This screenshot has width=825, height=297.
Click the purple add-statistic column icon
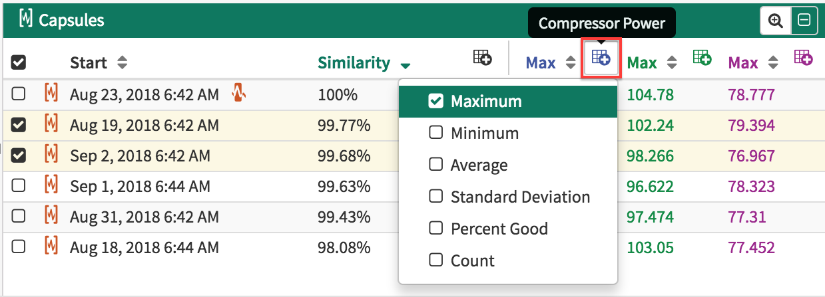tap(803, 58)
